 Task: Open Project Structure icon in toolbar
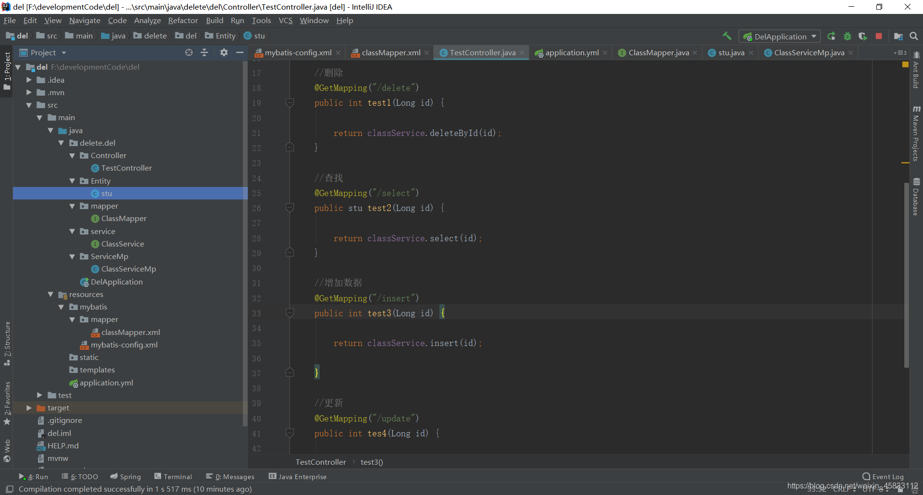(898, 36)
